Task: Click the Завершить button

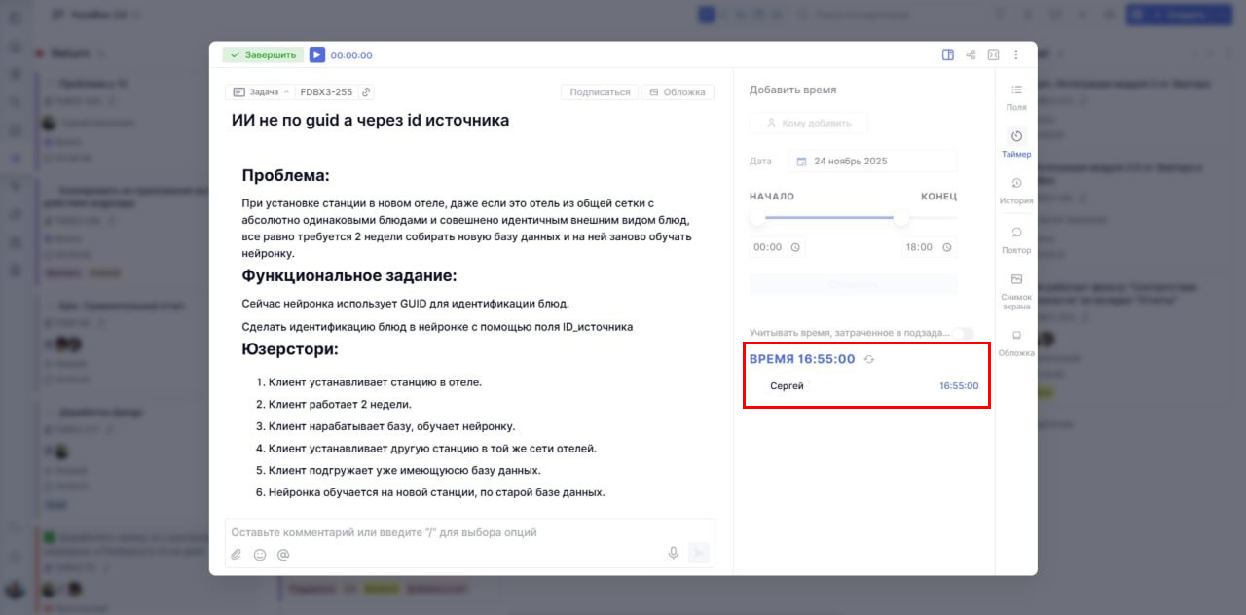Action: click(x=262, y=54)
